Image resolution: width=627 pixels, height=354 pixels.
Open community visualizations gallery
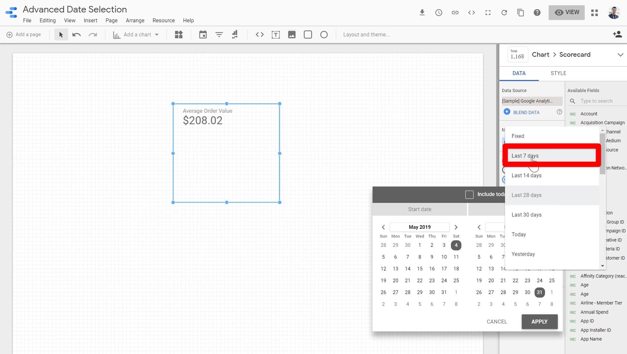click(178, 34)
